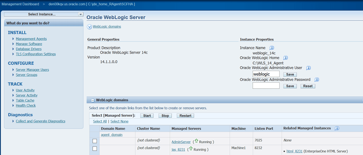The height and width of the screenshot is (155, 363).
Task: Click info icon beside Oracle WebLogic Home
Action: point(286,58)
